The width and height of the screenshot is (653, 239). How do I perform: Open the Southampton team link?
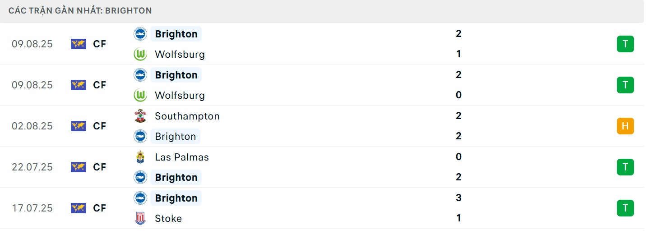(187, 116)
